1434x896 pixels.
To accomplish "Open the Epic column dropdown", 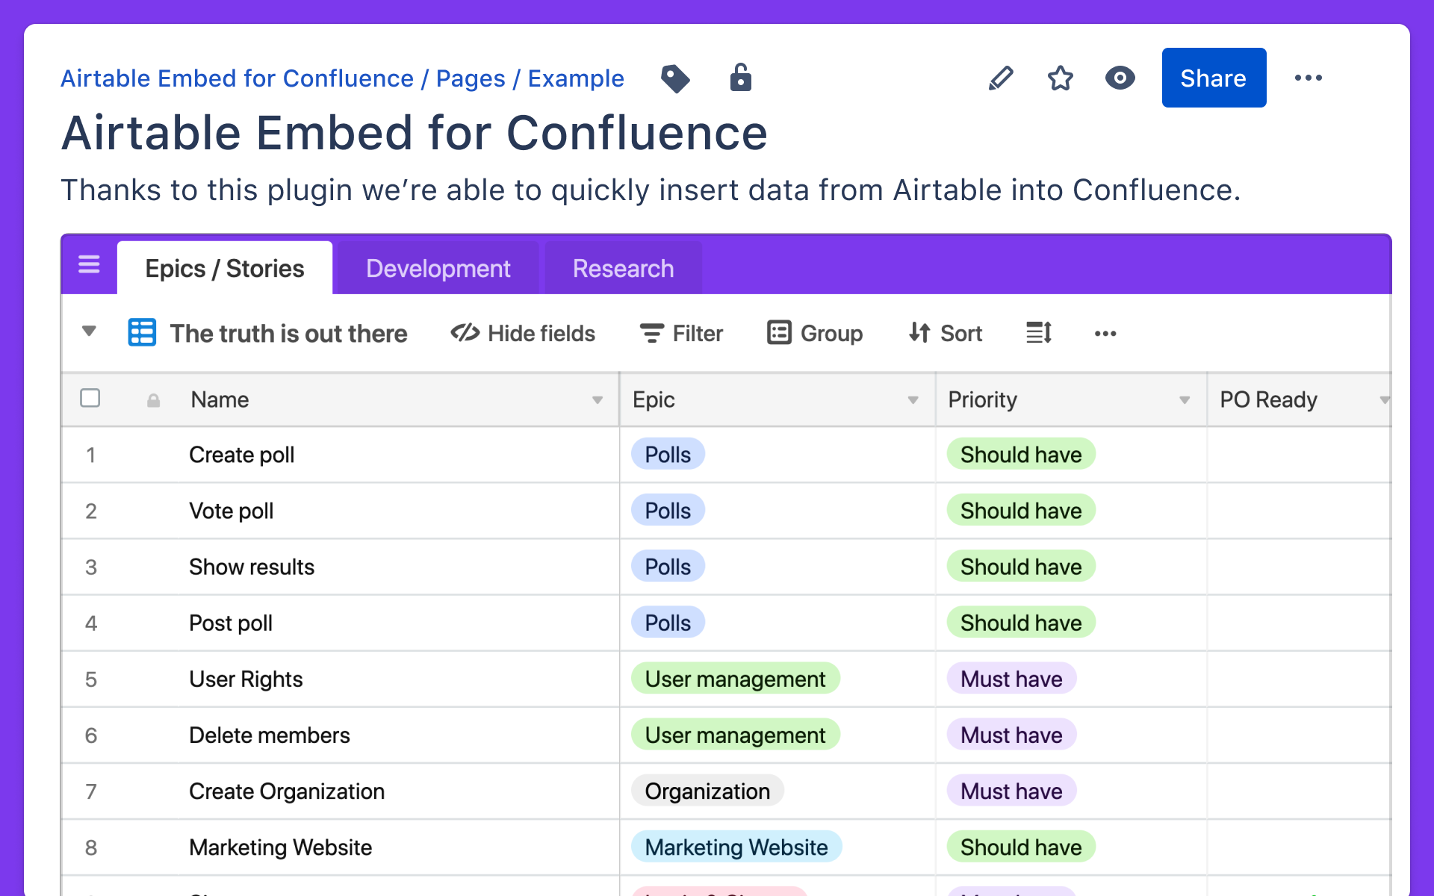I will pos(912,399).
